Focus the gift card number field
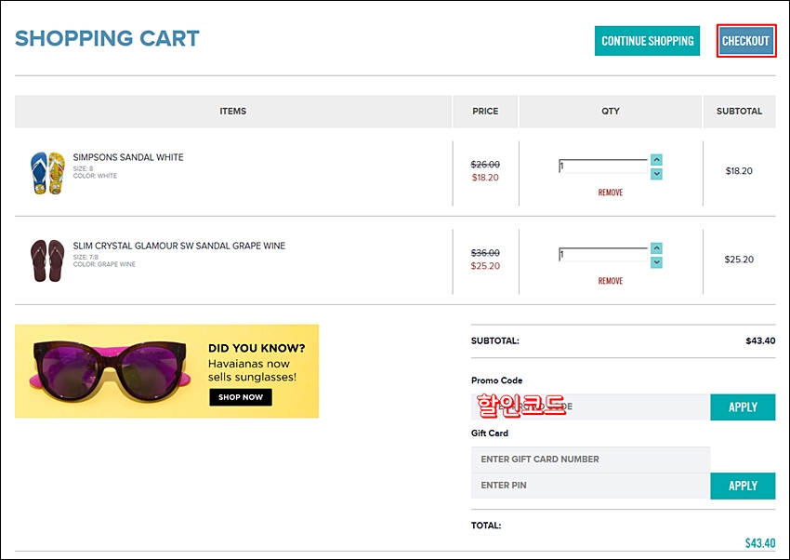Image resolution: width=790 pixels, height=560 pixels. click(590, 460)
